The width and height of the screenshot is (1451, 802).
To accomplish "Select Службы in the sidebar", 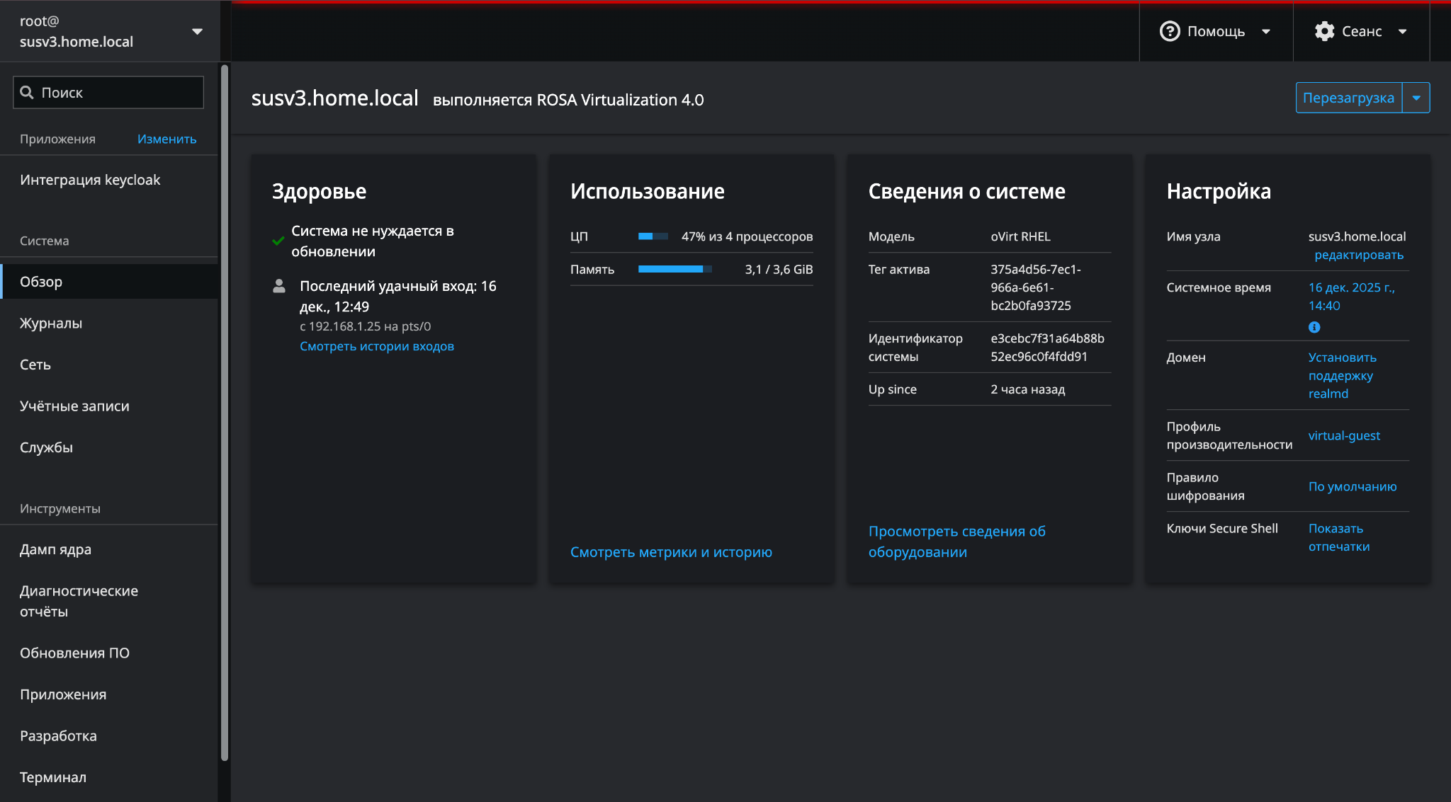I will tap(46, 447).
